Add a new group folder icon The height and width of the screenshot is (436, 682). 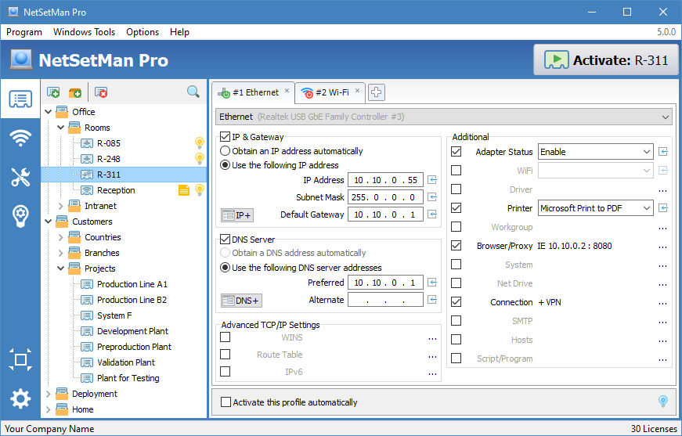pos(75,92)
